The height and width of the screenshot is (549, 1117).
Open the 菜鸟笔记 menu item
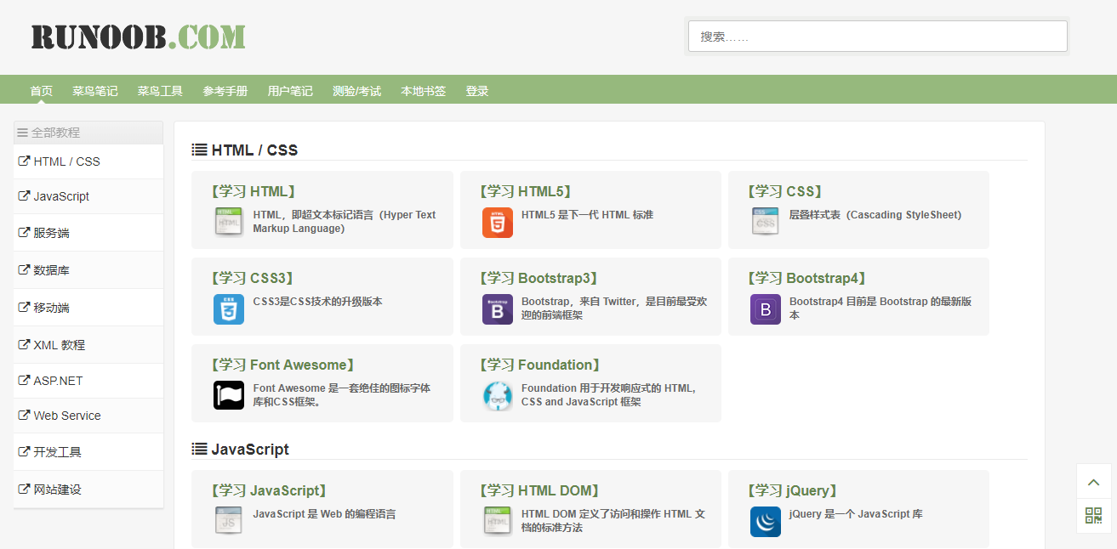coord(95,91)
